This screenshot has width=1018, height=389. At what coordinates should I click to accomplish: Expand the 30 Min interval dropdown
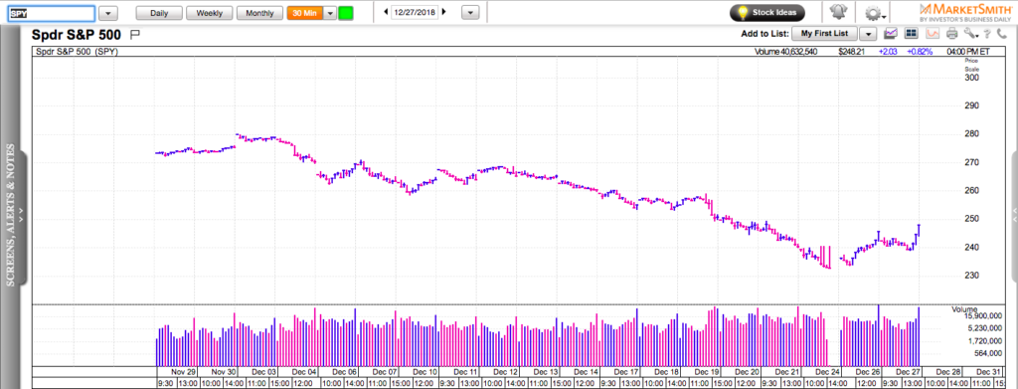[330, 13]
